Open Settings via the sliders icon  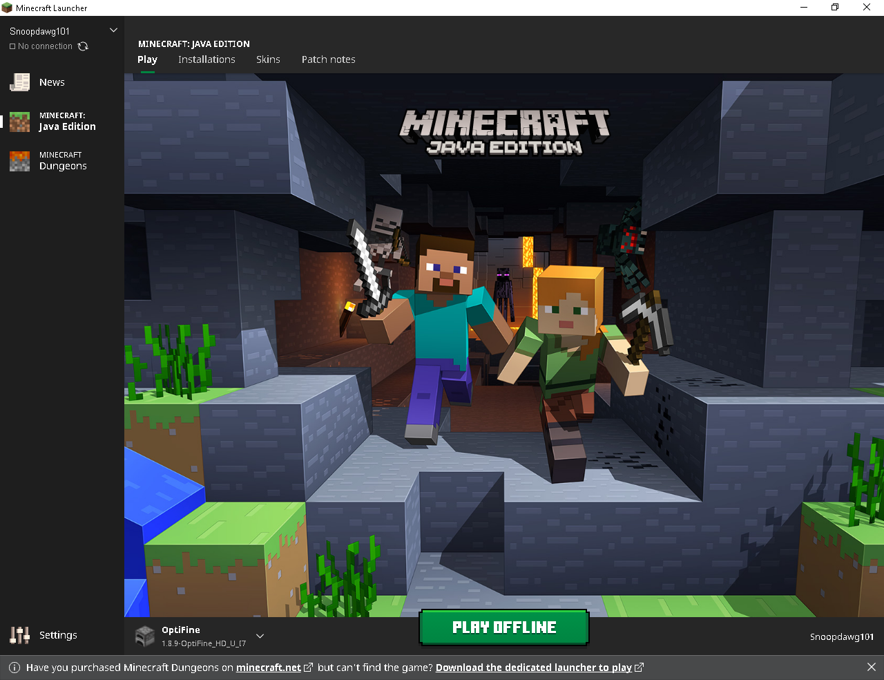click(19, 635)
